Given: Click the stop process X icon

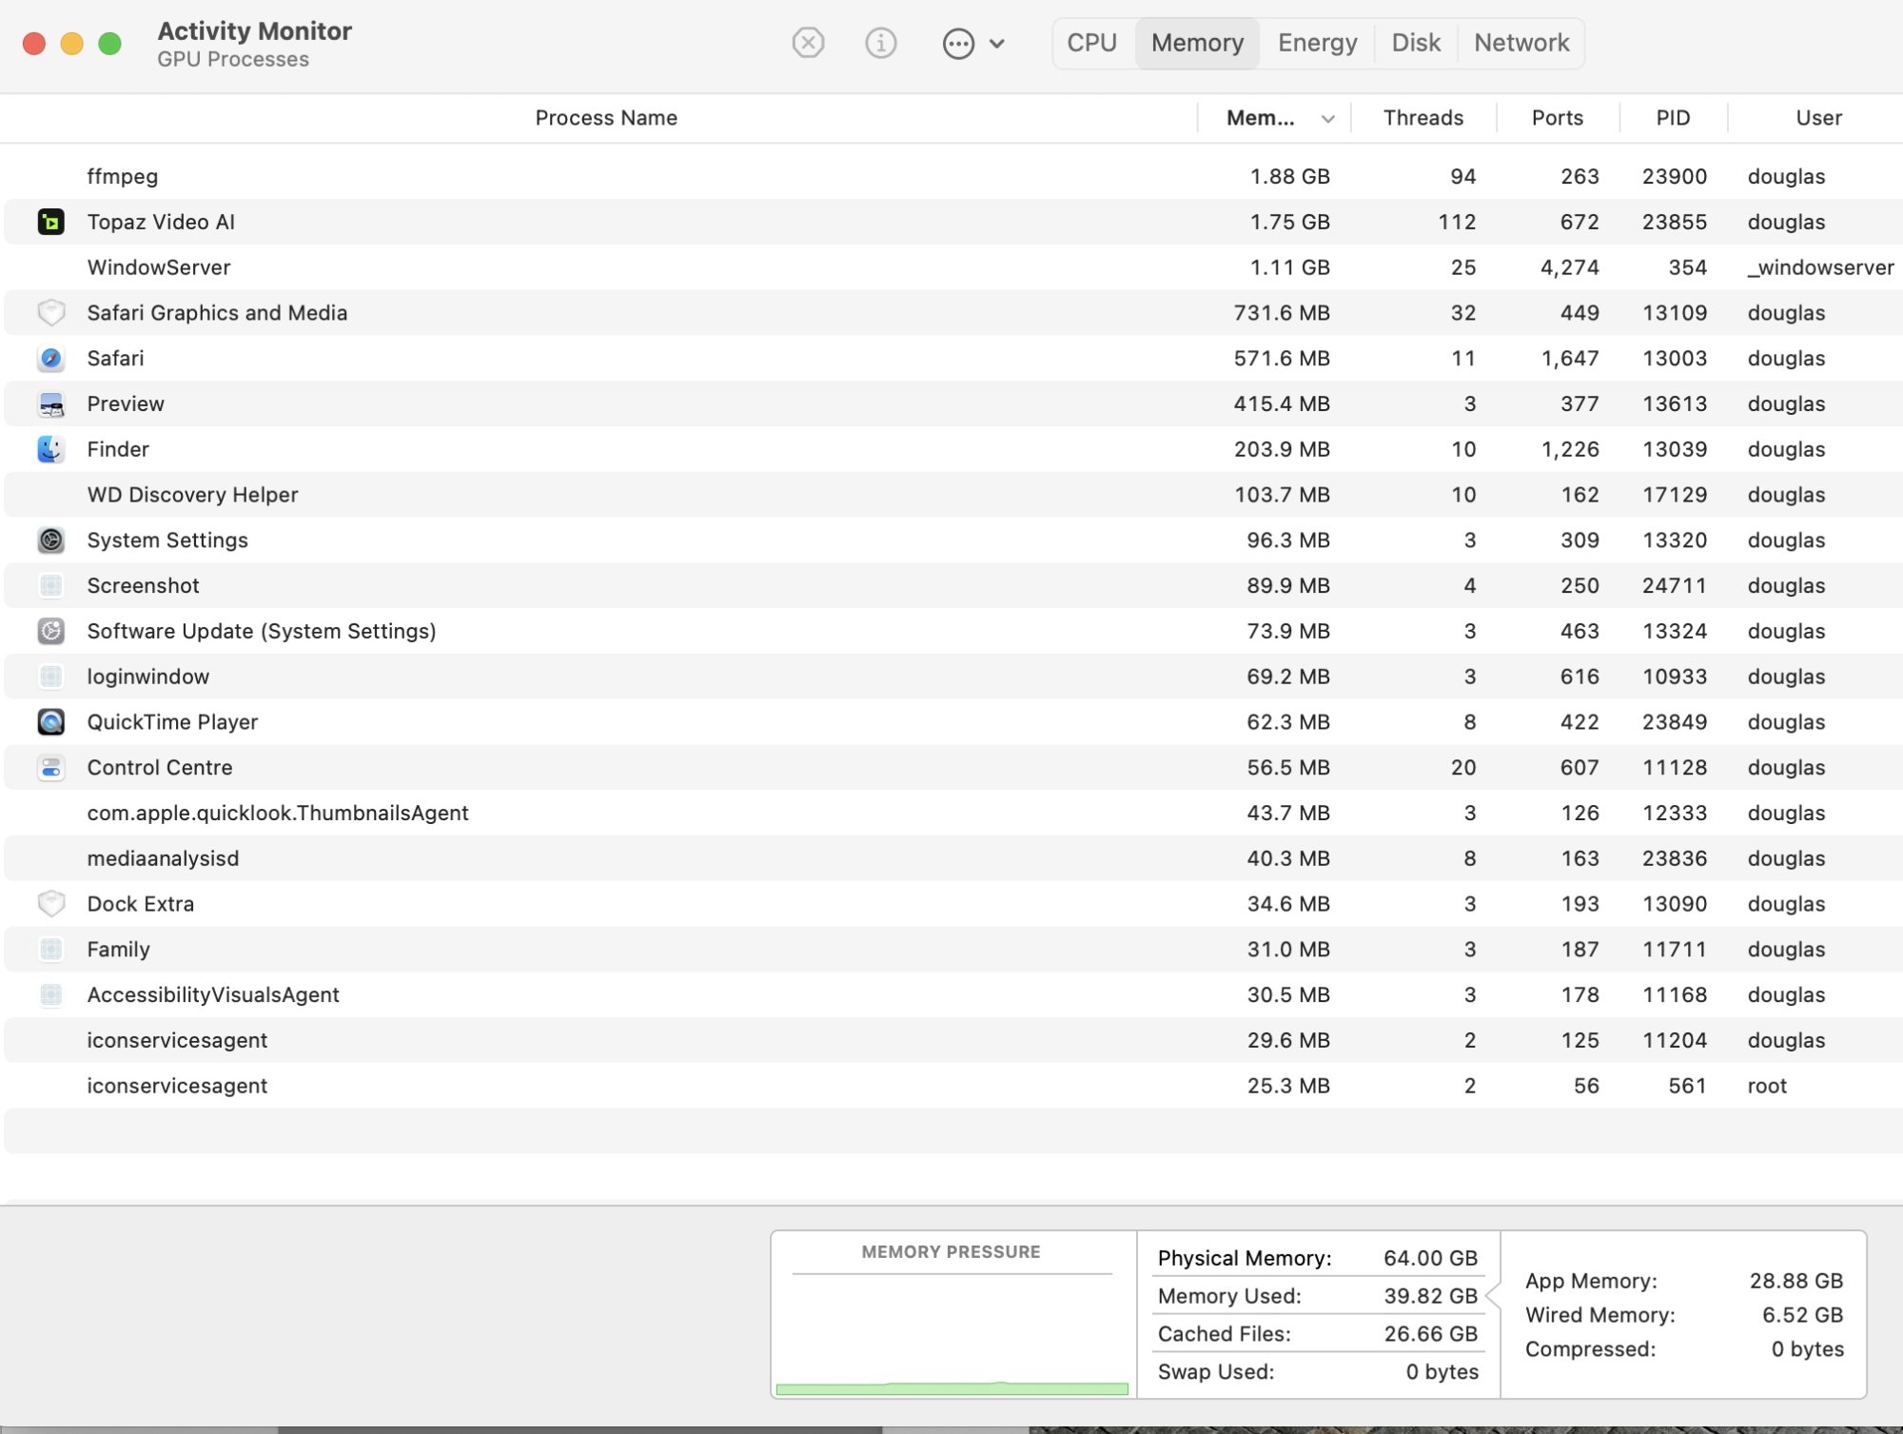Looking at the screenshot, I should [808, 43].
